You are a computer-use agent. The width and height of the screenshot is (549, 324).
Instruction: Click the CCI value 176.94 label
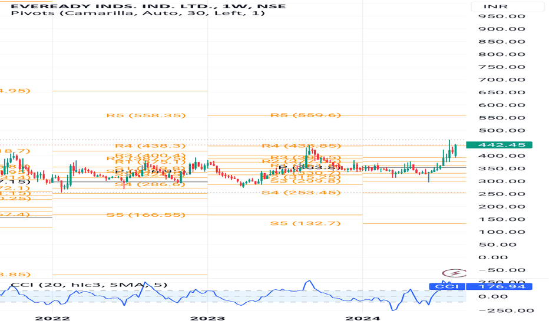pos(500,286)
